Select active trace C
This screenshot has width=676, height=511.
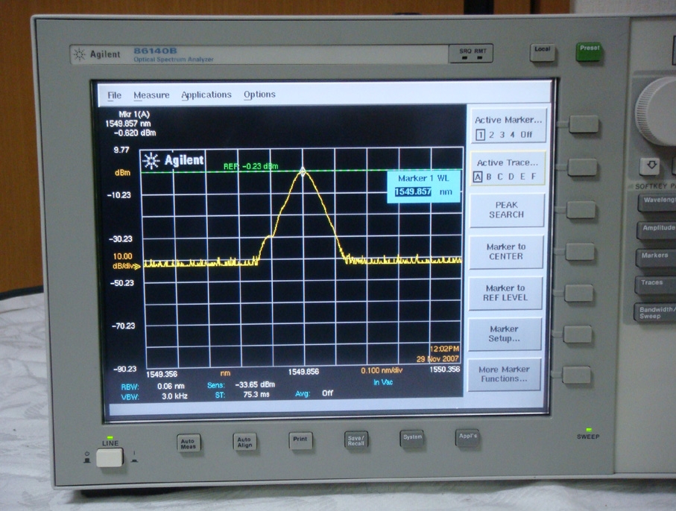(499, 177)
